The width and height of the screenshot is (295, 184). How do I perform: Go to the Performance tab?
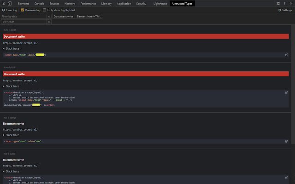click(x=88, y=4)
